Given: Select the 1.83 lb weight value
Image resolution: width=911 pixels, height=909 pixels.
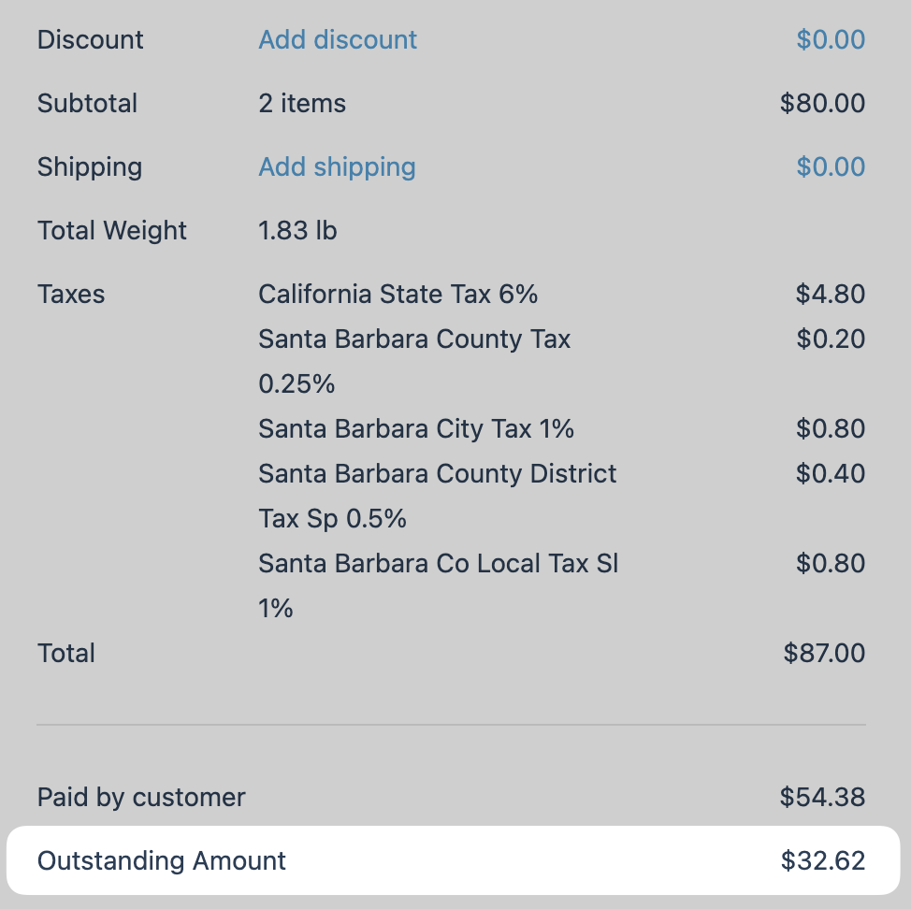Looking at the screenshot, I should tap(297, 231).
